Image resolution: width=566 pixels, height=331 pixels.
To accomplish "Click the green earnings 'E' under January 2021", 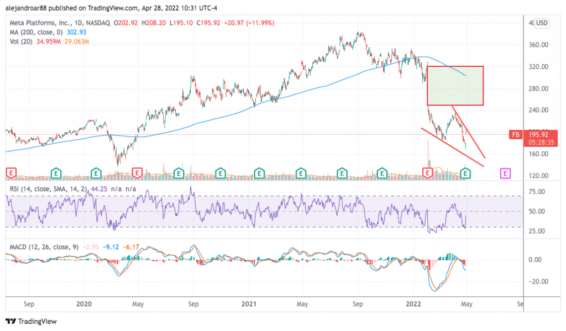I will pyautogui.click(x=259, y=173).
